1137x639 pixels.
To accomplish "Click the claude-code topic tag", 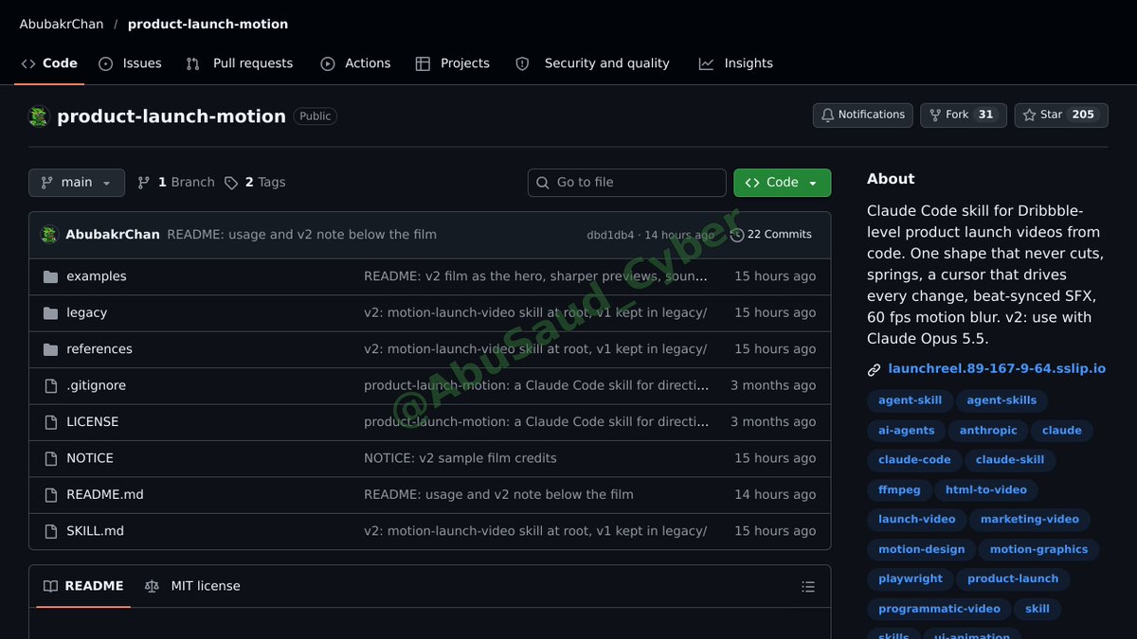I will point(914,460).
